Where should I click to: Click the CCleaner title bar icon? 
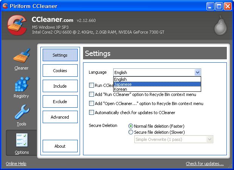point(5,6)
